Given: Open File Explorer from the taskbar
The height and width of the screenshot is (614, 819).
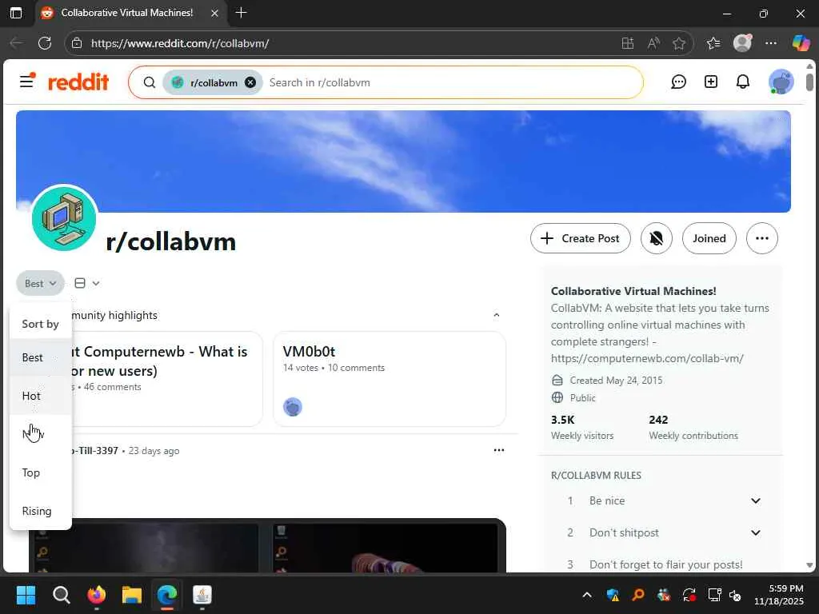Looking at the screenshot, I should (132, 595).
